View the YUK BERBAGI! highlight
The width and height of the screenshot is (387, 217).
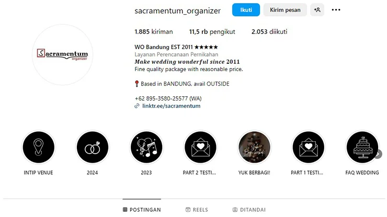point(254,147)
